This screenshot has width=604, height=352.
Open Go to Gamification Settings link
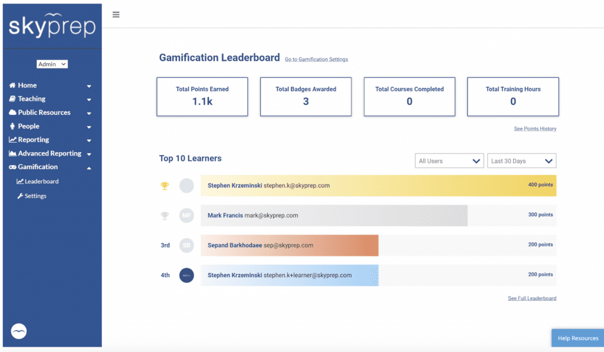point(316,59)
